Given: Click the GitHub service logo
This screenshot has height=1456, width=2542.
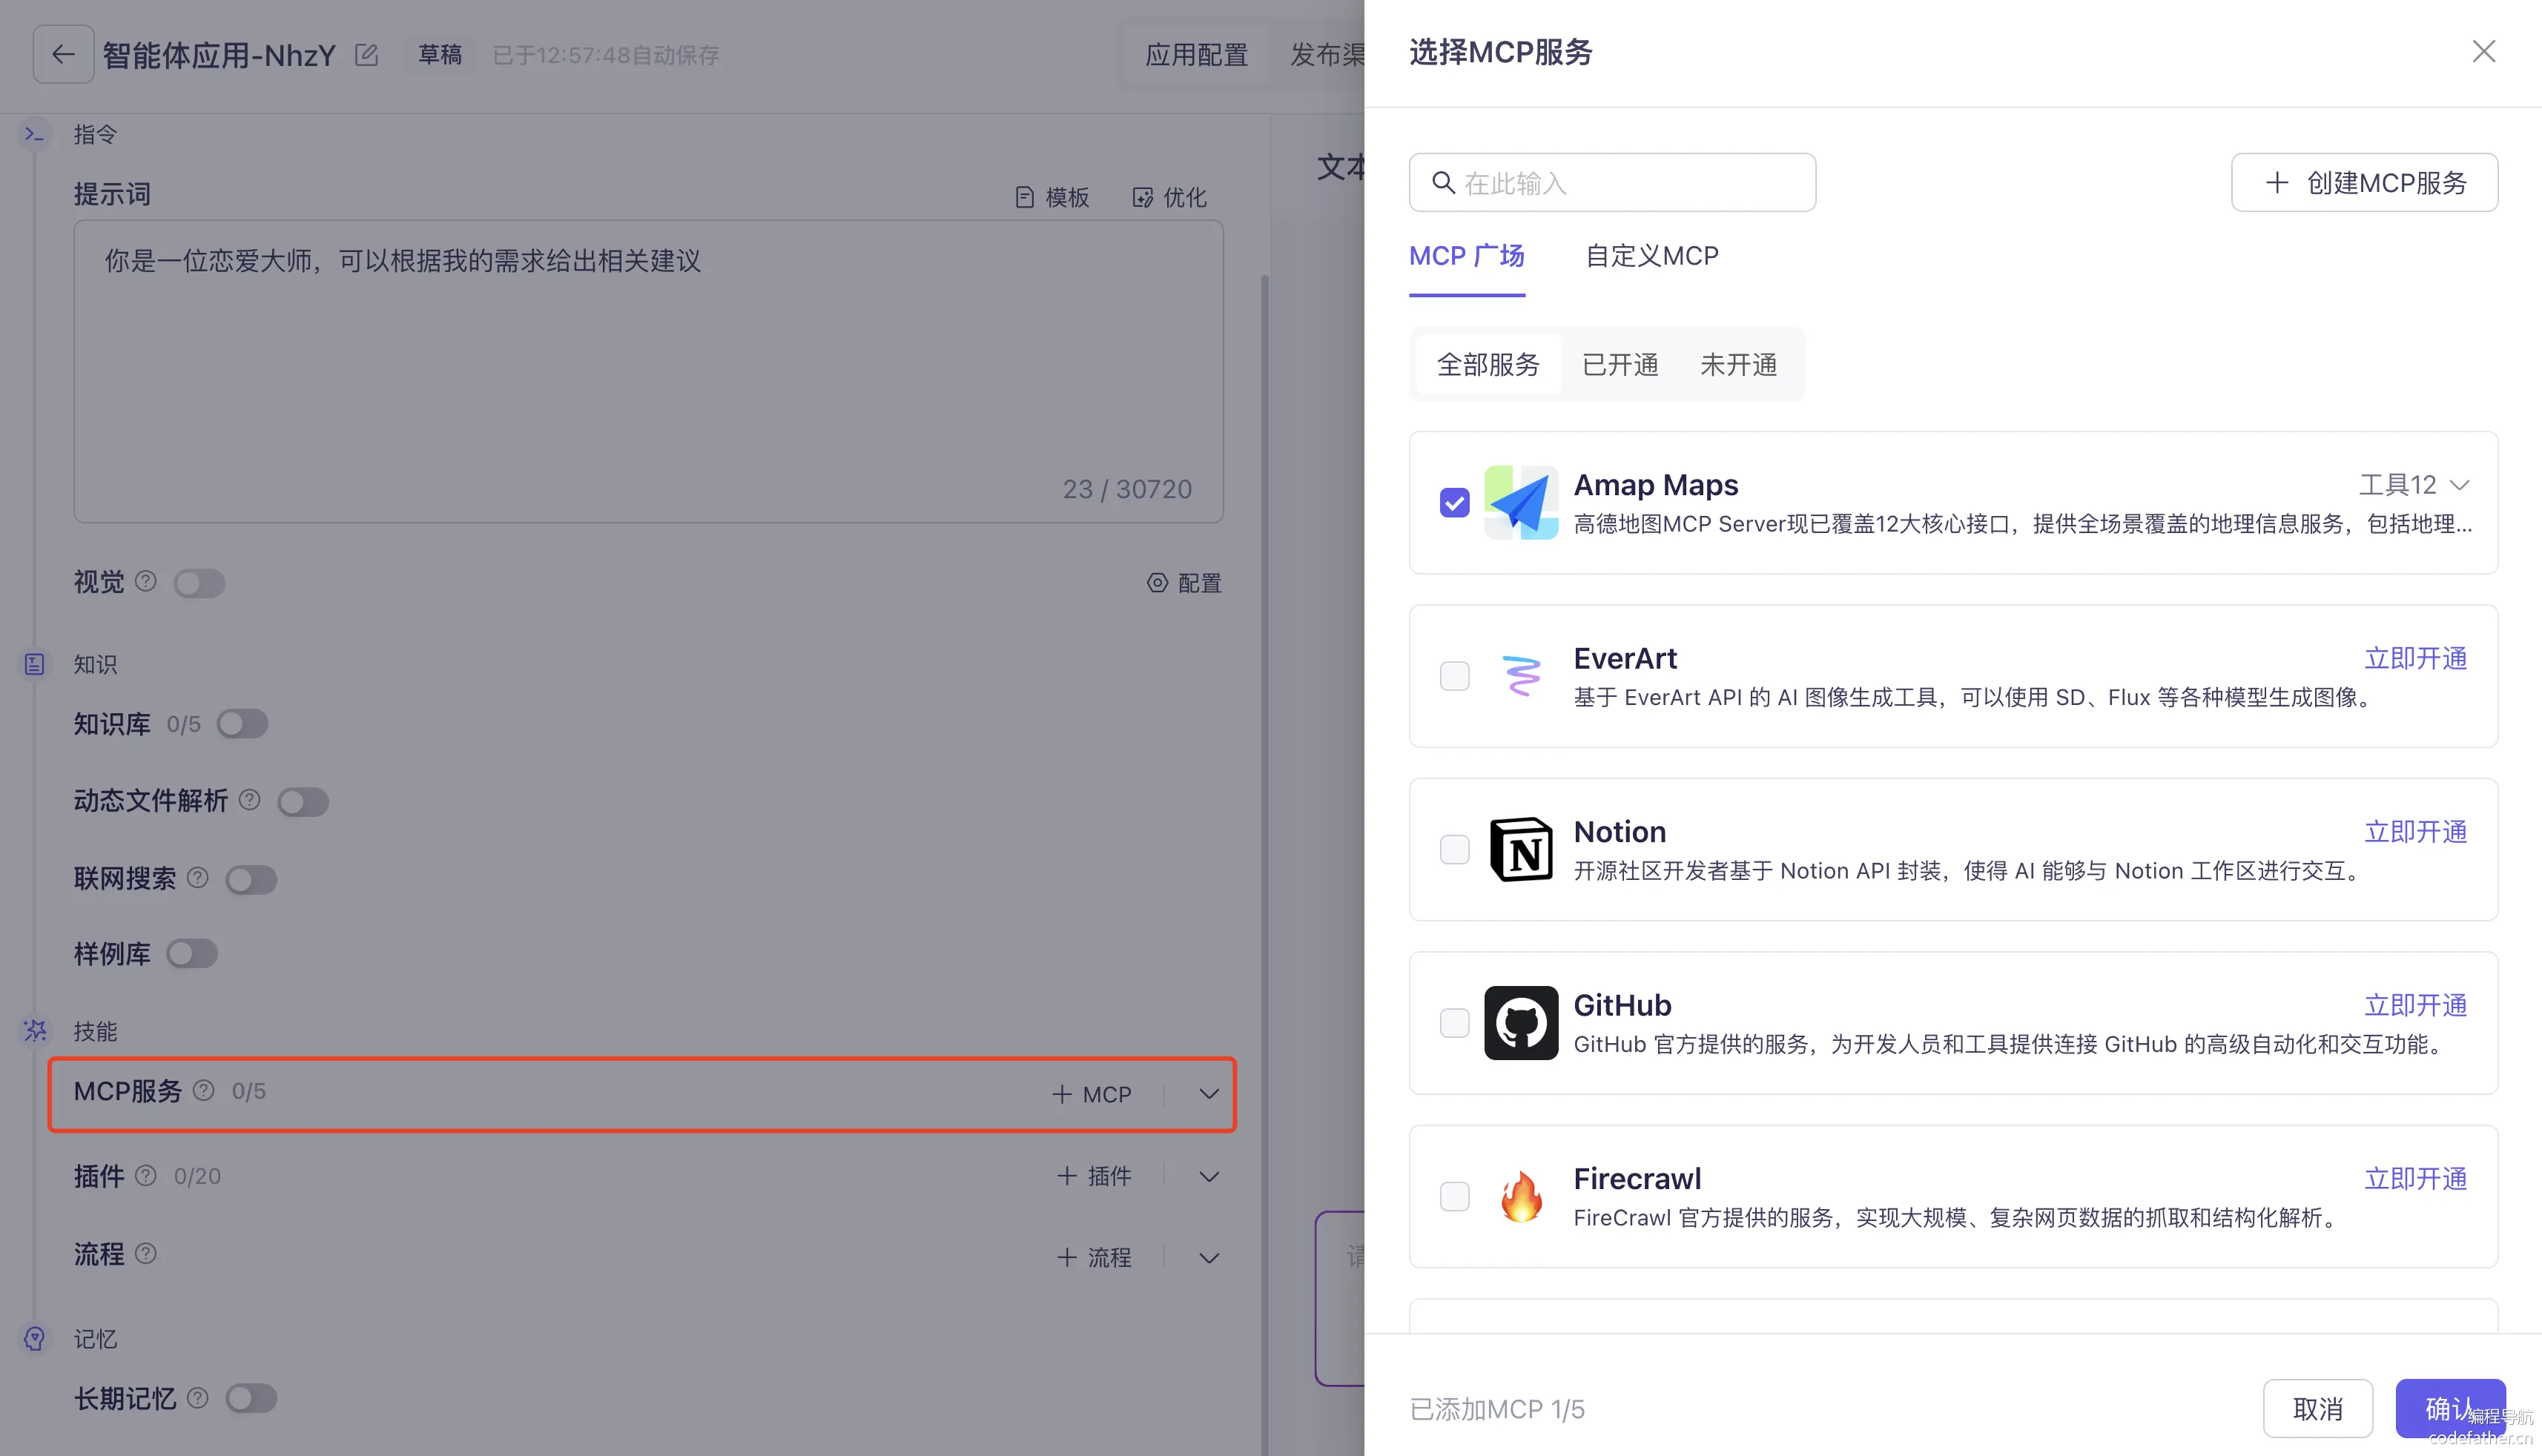Looking at the screenshot, I should pyautogui.click(x=1520, y=1023).
